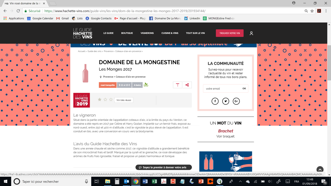Click the browser address bar URL
The width and height of the screenshot is (331, 186).
(125, 11)
